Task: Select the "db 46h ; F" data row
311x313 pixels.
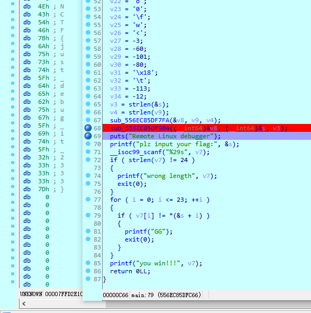Action: [44, 30]
